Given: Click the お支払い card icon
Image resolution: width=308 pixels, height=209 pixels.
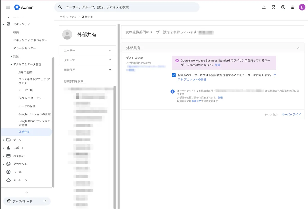Looking at the screenshot, I should [x=8, y=156].
